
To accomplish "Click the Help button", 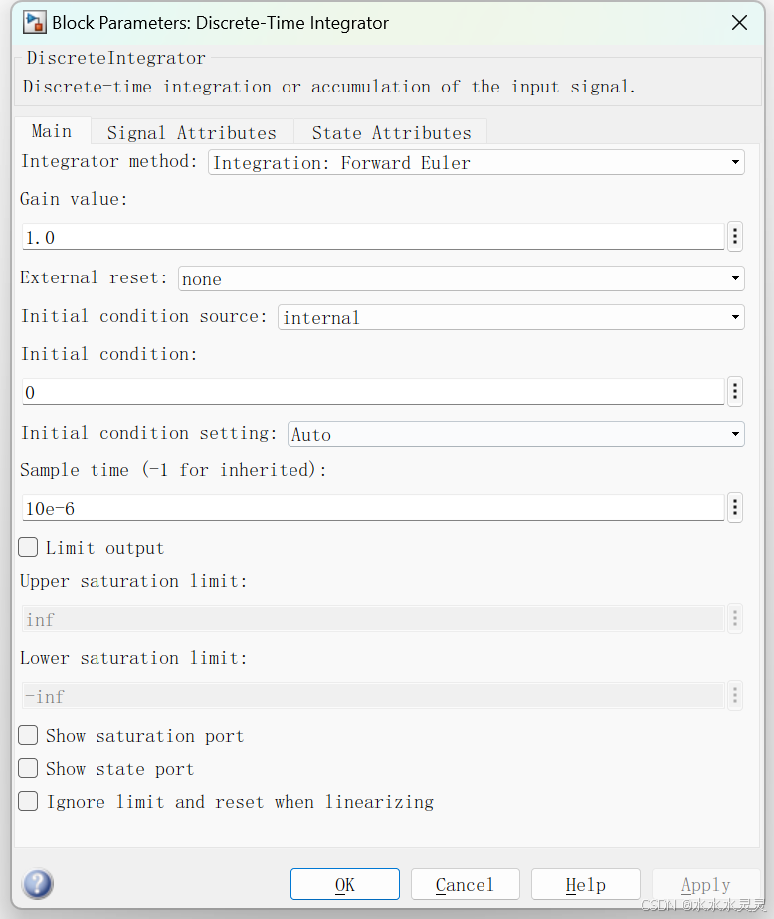I will pyautogui.click(x=585, y=884).
